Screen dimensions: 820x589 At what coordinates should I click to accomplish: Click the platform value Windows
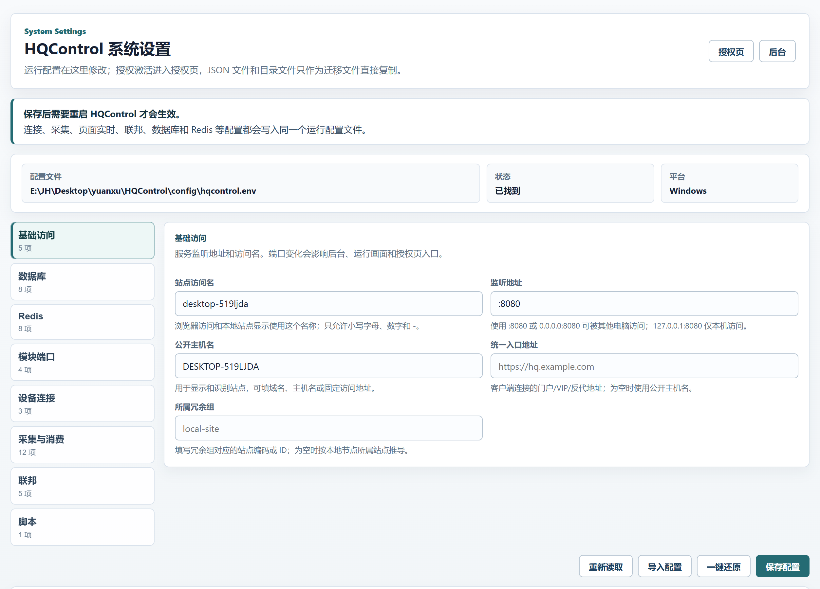pos(688,191)
